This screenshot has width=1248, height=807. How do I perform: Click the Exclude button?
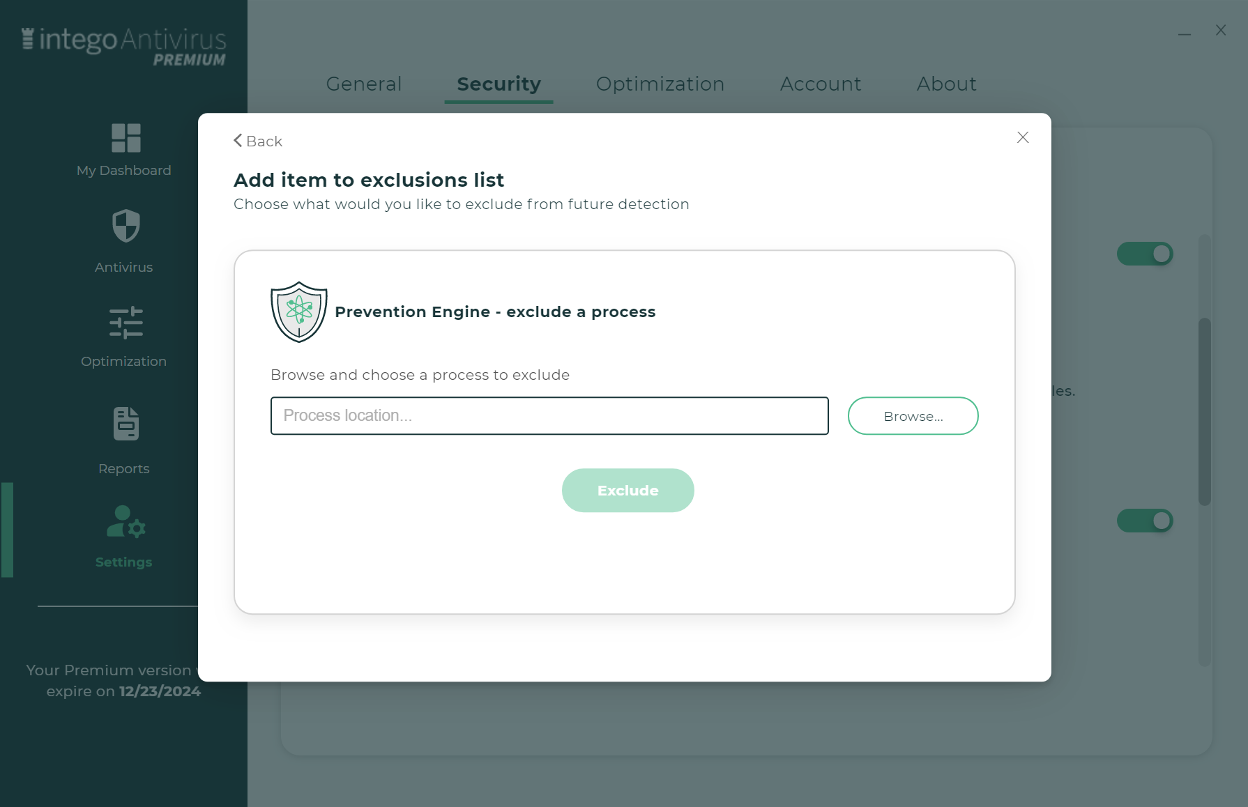click(628, 491)
